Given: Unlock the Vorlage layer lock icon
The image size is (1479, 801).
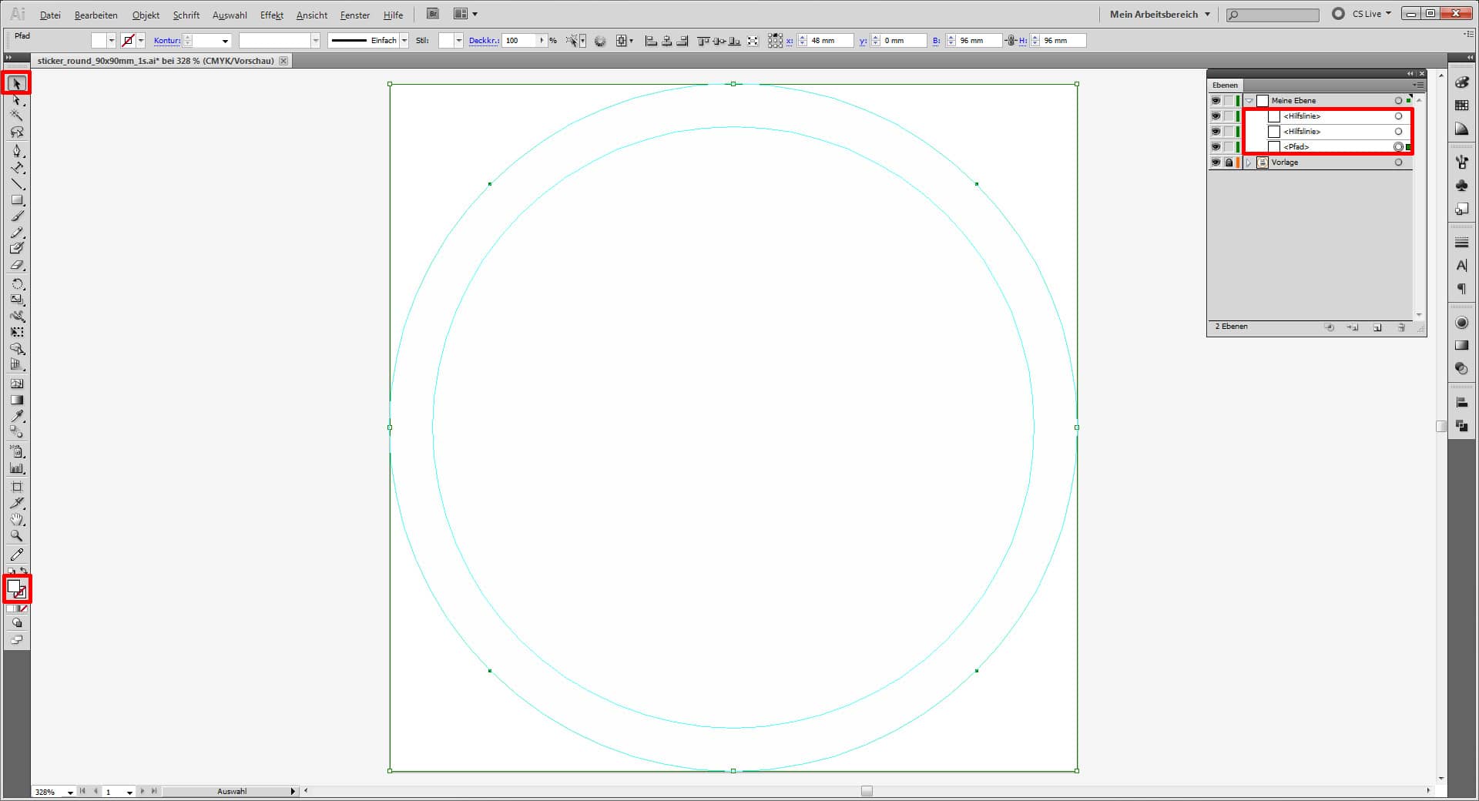Looking at the screenshot, I should click(1229, 163).
